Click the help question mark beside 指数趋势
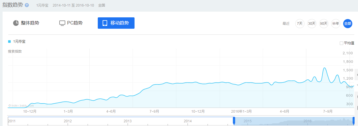Image resolution: width=358 pixels, height=126 pixels. pyautogui.click(x=27, y=5)
